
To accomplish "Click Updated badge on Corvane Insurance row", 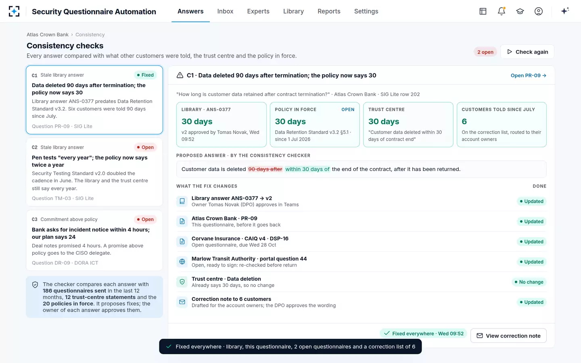I will point(531,242).
